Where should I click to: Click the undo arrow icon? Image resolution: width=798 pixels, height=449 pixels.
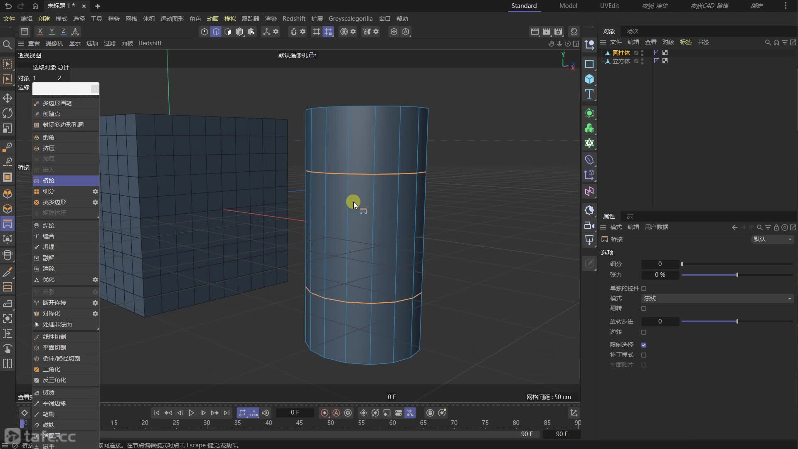click(8, 6)
